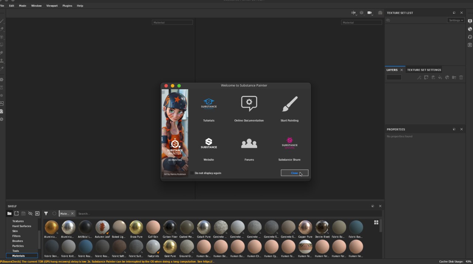
Task: Click the smart material icon in Layers toolbar
Action: click(x=447, y=77)
